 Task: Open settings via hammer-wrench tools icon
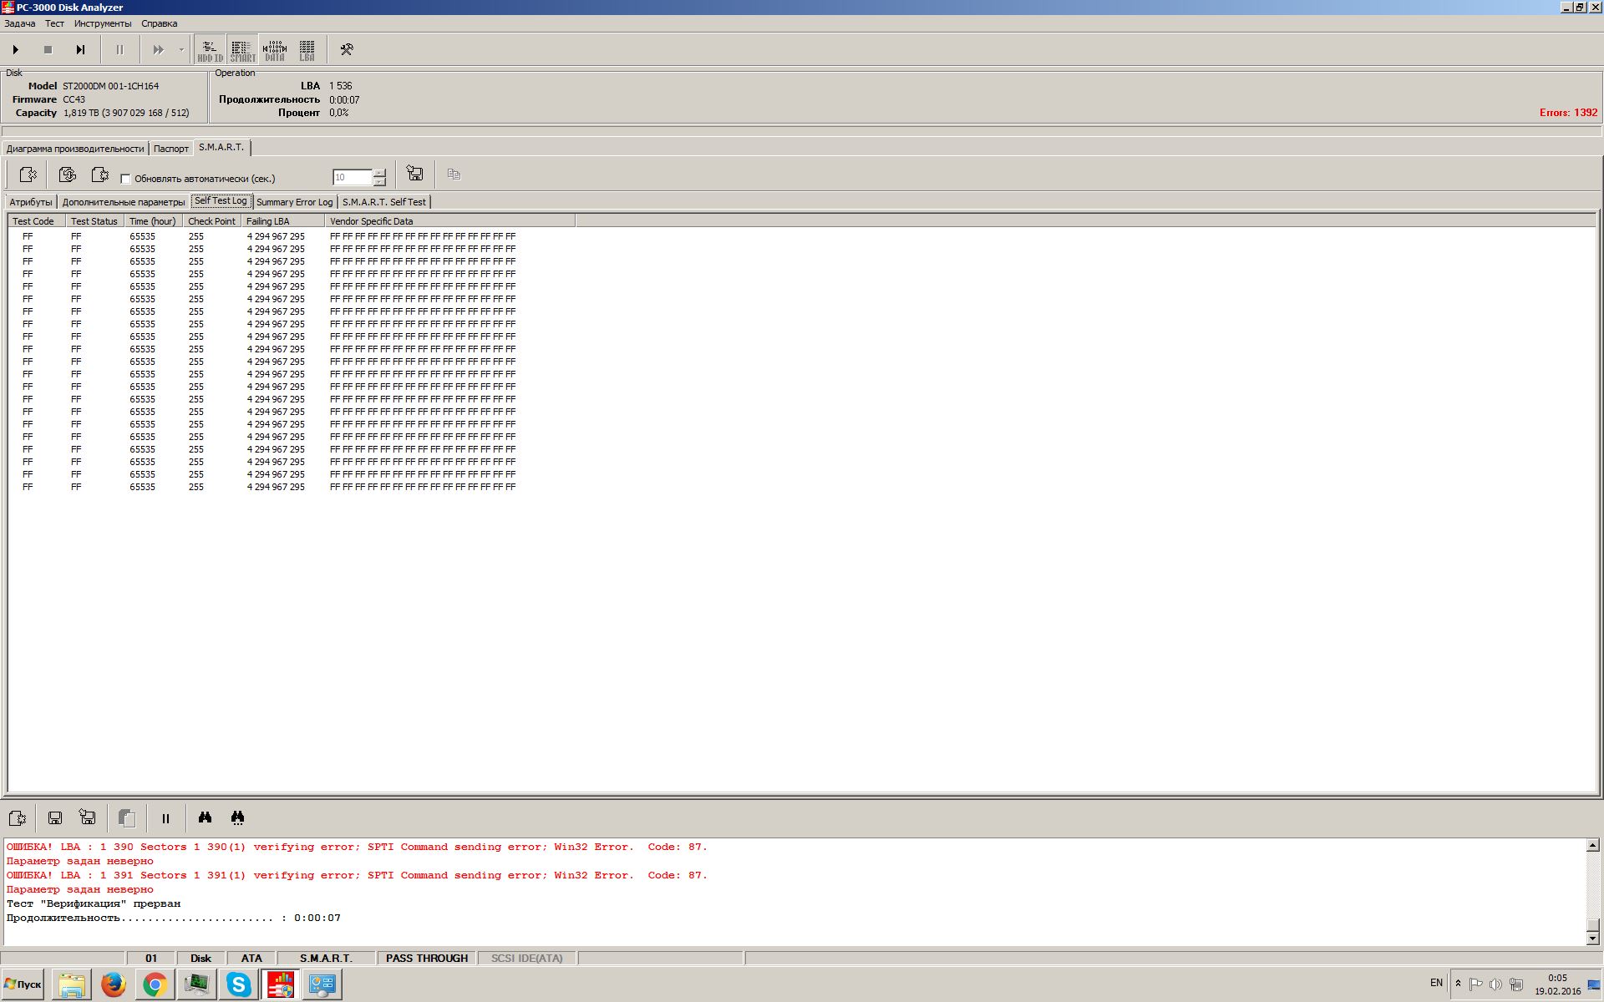[x=347, y=50]
